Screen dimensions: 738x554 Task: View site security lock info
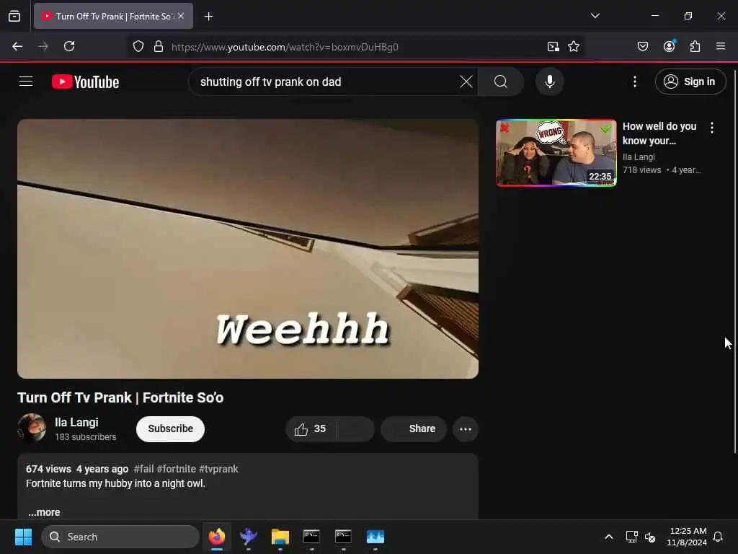point(159,46)
